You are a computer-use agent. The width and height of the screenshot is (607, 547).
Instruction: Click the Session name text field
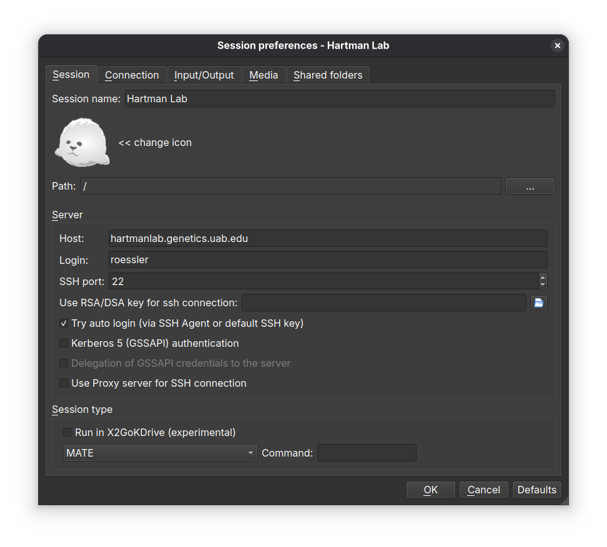[x=339, y=99]
